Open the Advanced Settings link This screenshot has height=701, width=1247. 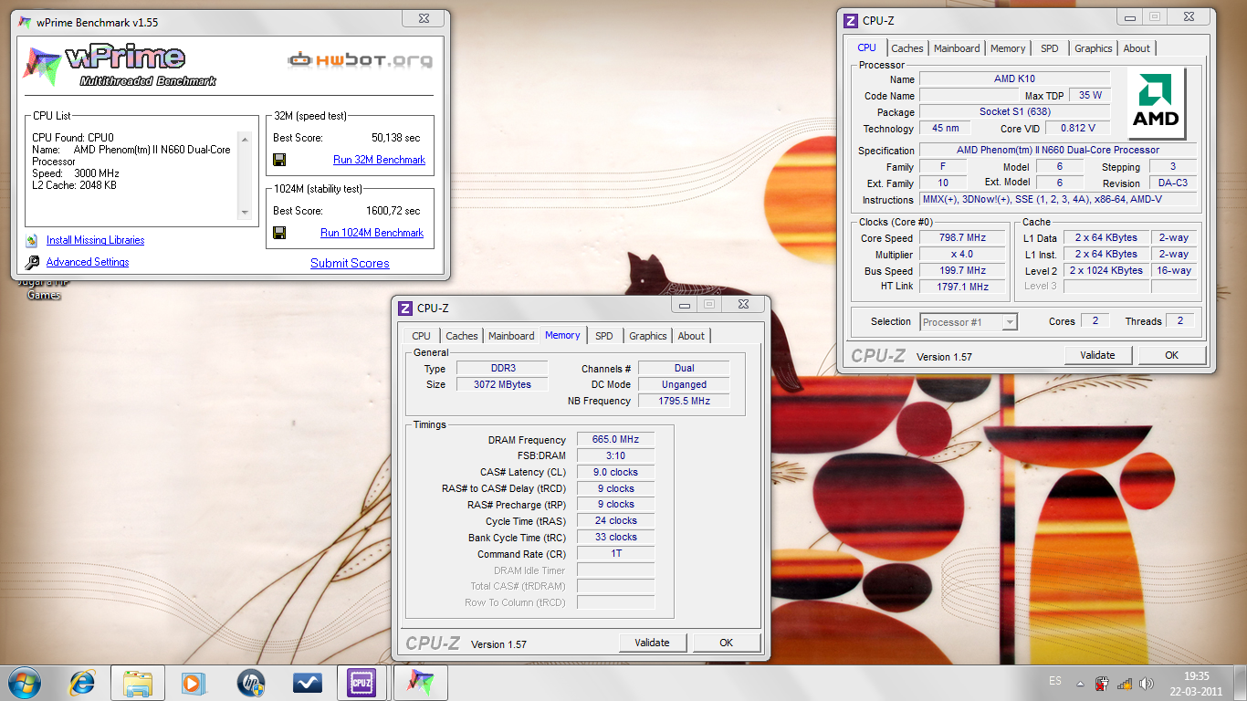pos(88,262)
